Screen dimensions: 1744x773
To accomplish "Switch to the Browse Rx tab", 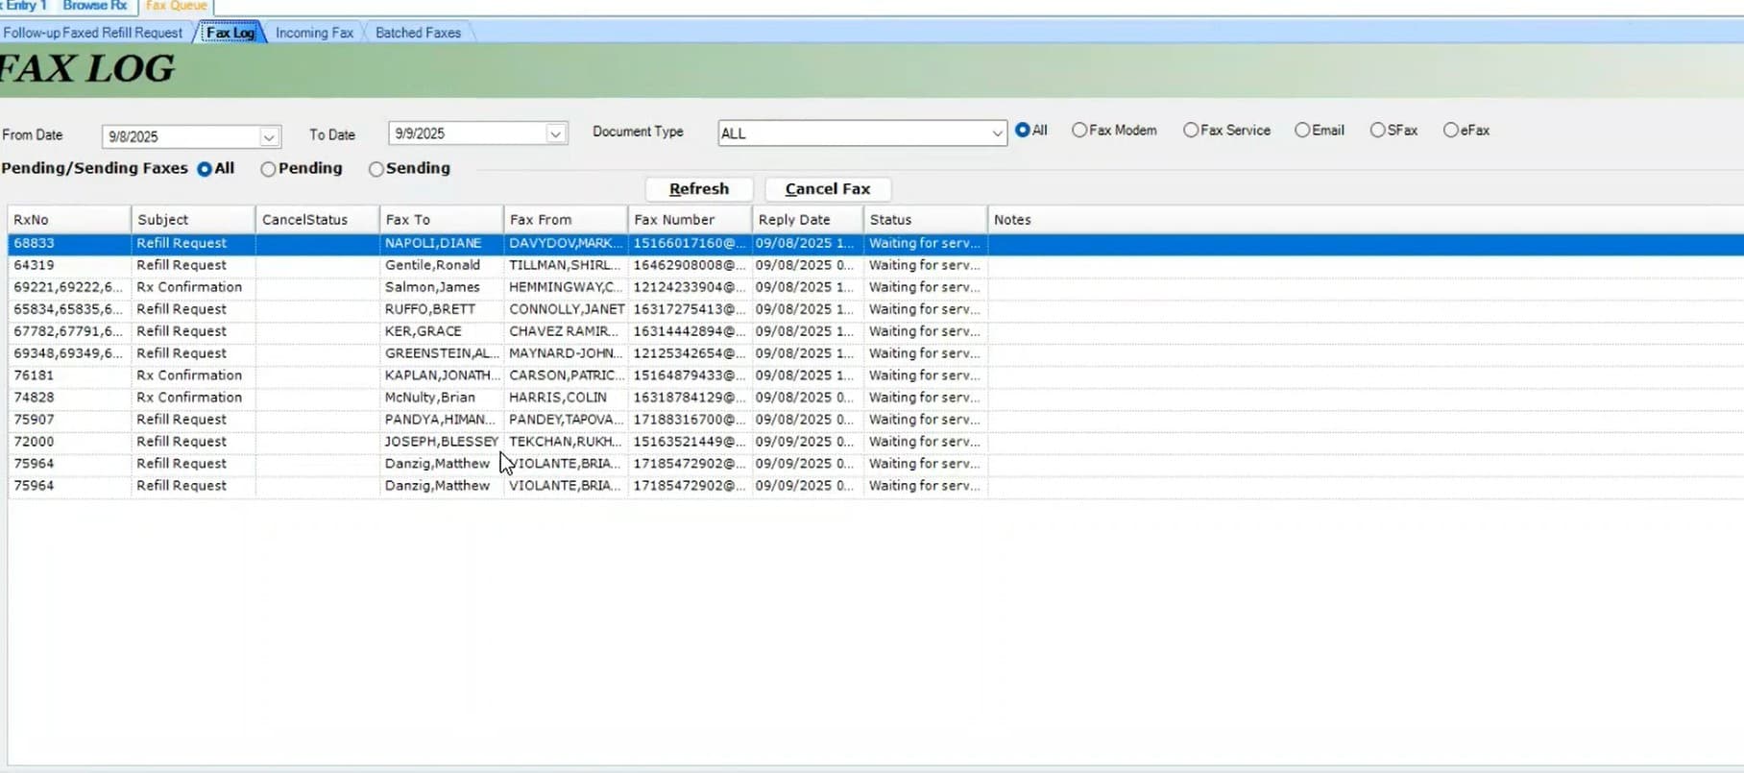I will (95, 6).
